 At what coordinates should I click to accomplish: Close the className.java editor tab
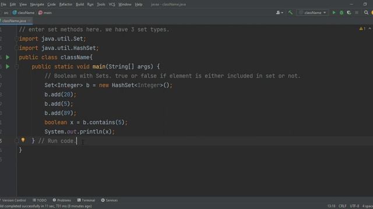click(x=30, y=21)
